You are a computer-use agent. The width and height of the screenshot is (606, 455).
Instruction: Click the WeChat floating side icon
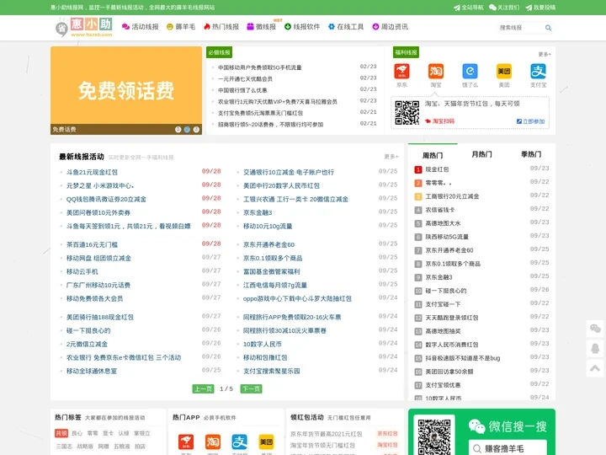(595, 329)
